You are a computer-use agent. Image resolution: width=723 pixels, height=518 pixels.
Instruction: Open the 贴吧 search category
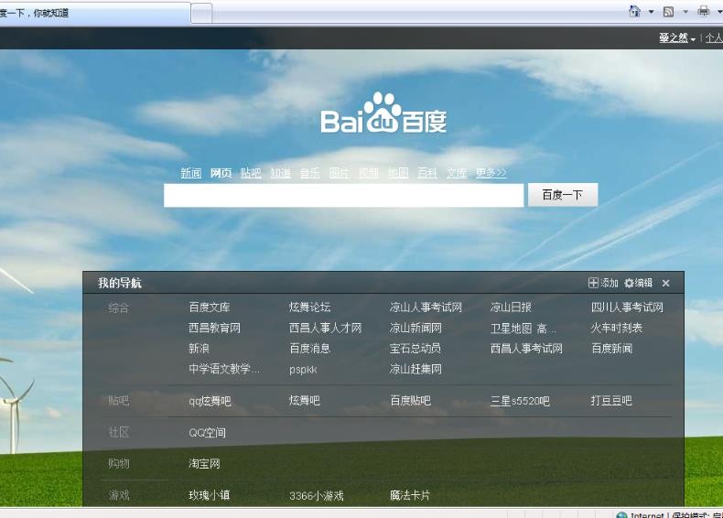tap(251, 173)
